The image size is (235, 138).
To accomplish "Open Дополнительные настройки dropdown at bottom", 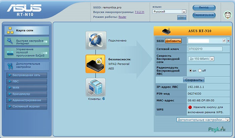I will [x=203, y=120].
